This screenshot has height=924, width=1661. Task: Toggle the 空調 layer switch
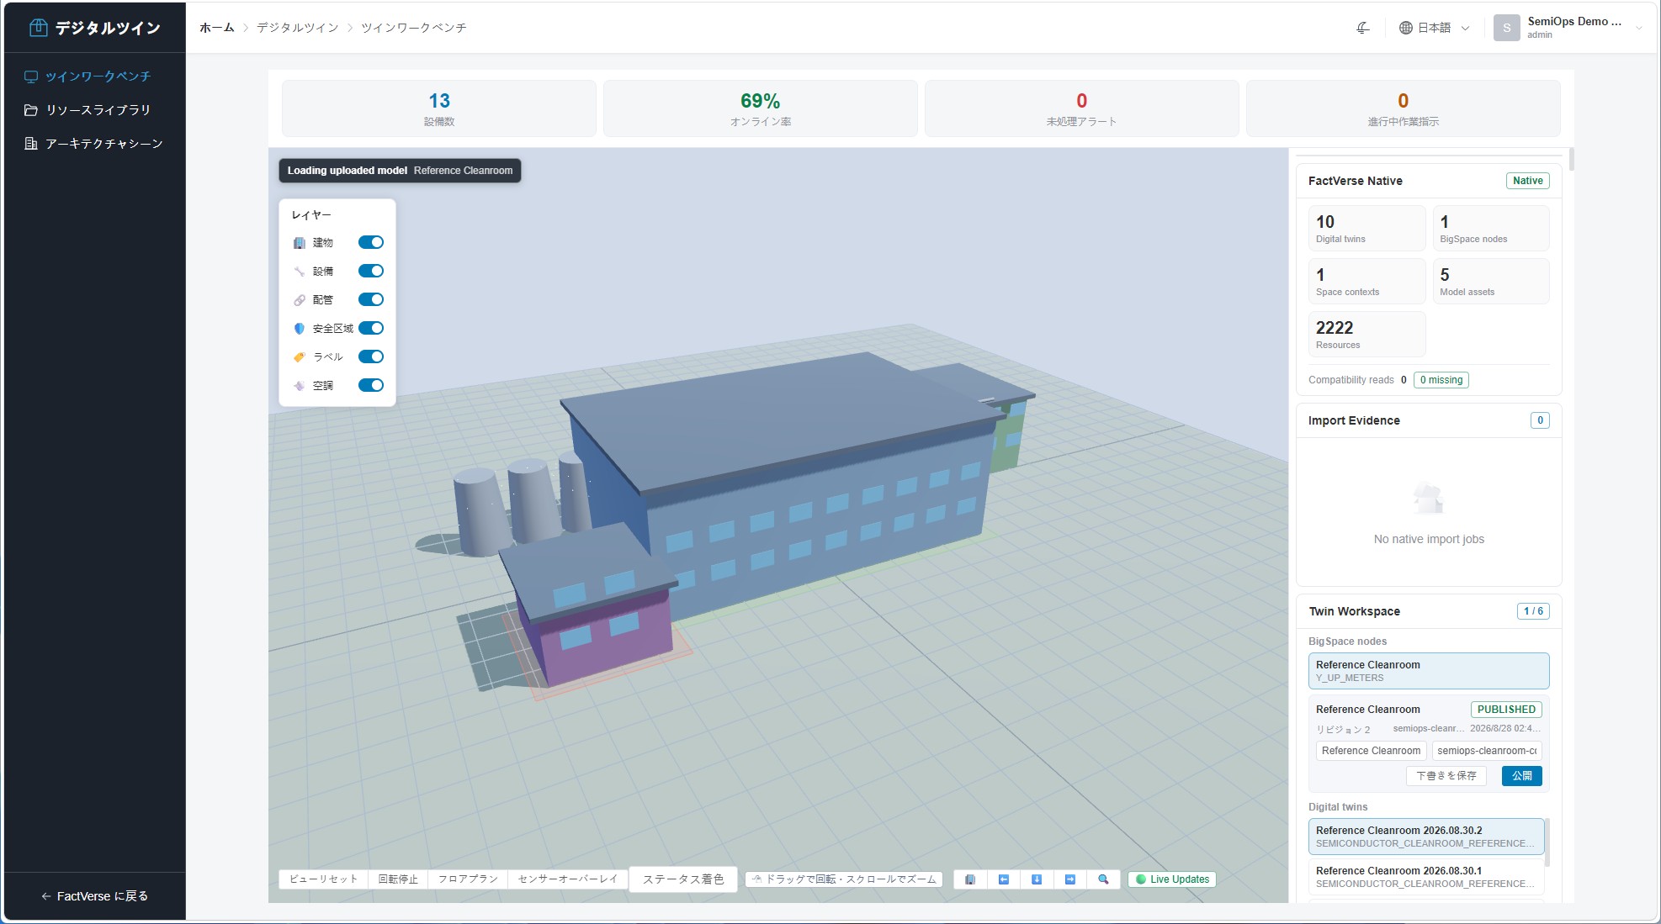coord(371,385)
